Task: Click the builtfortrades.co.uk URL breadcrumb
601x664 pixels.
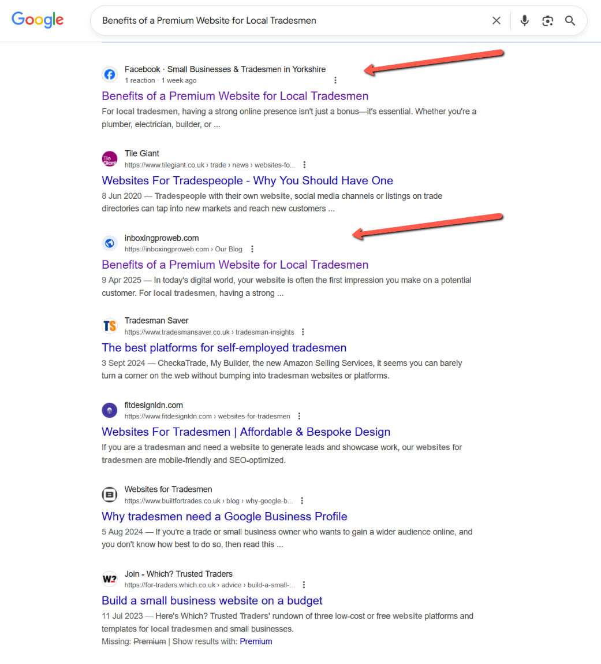Action: (x=208, y=500)
